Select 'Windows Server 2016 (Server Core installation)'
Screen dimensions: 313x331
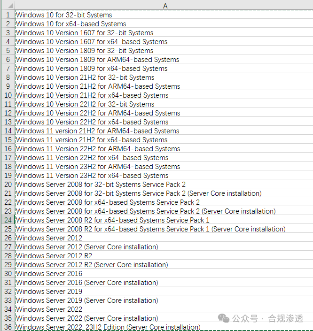(164, 283)
